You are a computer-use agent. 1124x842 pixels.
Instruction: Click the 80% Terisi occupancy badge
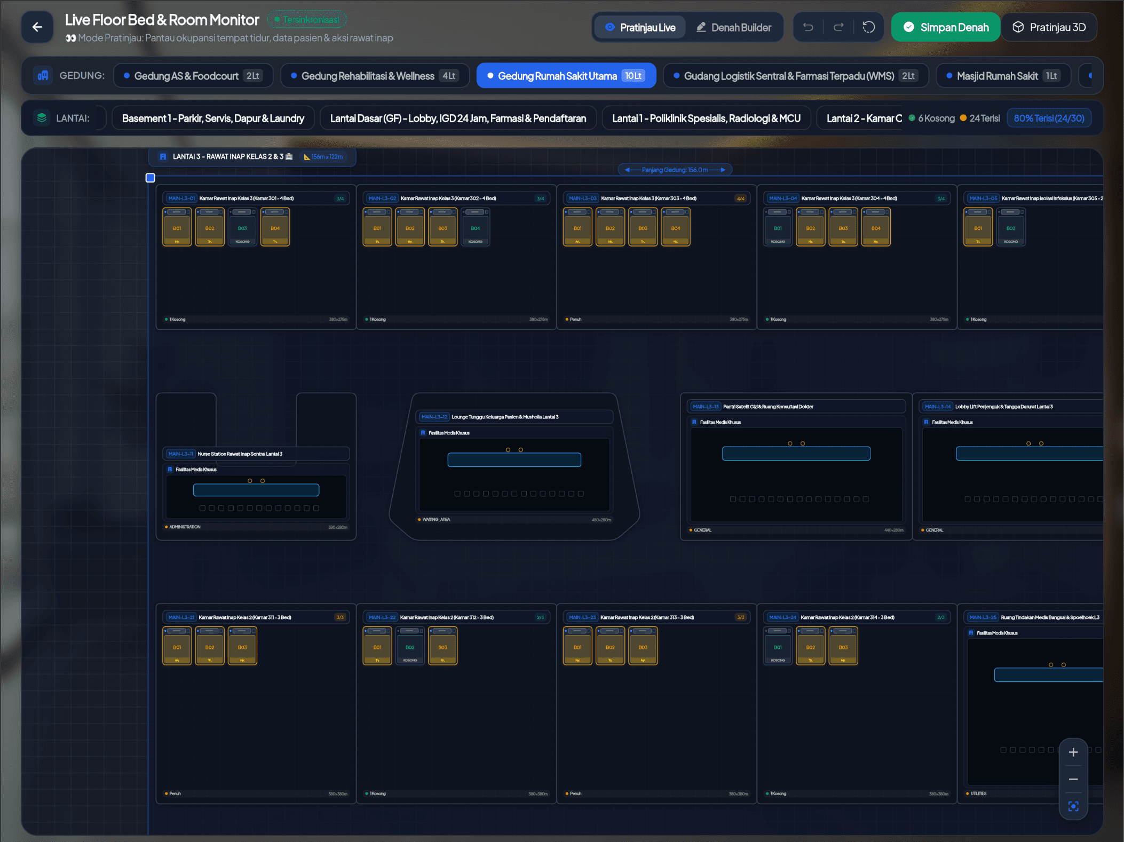pos(1049,118)
